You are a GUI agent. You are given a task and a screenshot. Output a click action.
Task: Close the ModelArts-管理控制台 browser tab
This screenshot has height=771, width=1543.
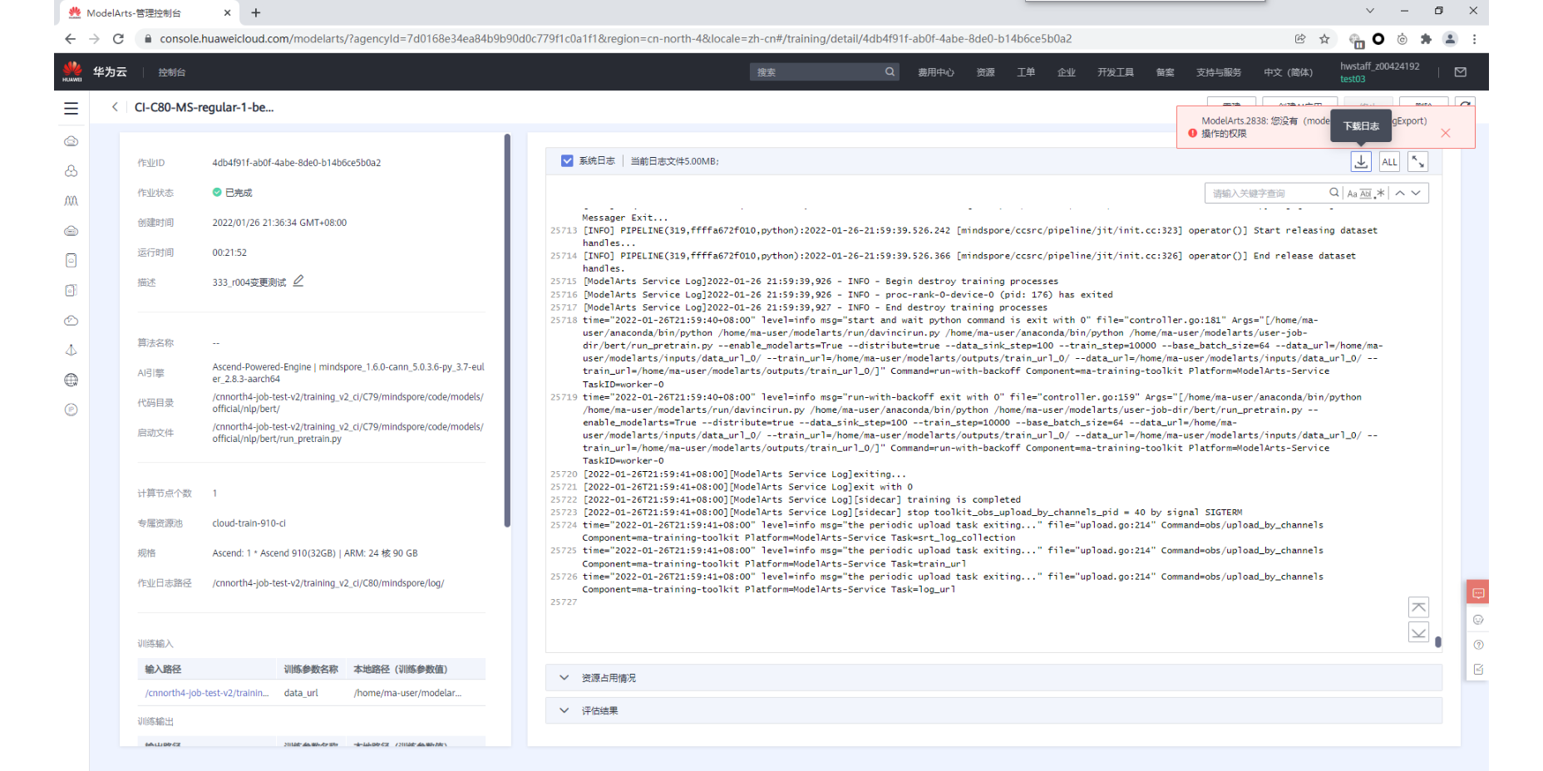[228, 12]
